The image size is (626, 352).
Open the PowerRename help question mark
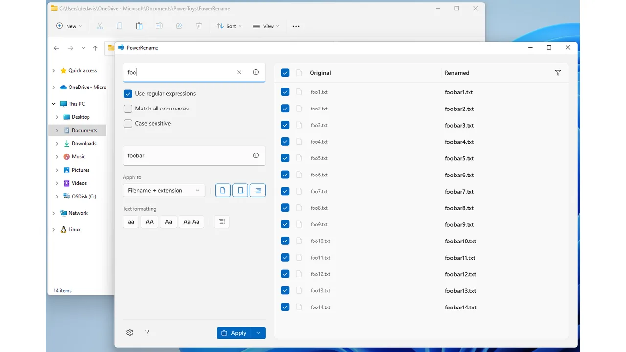click(x=147, y=332)
